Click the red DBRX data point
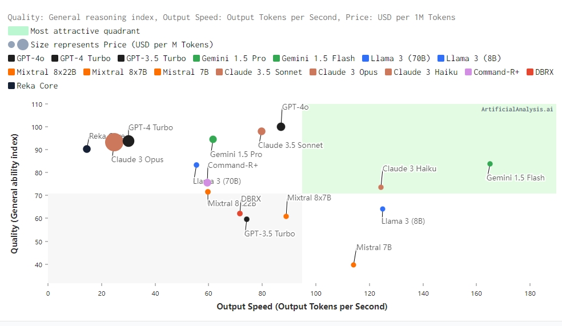 pyautogui.click(x=240, y=214)
